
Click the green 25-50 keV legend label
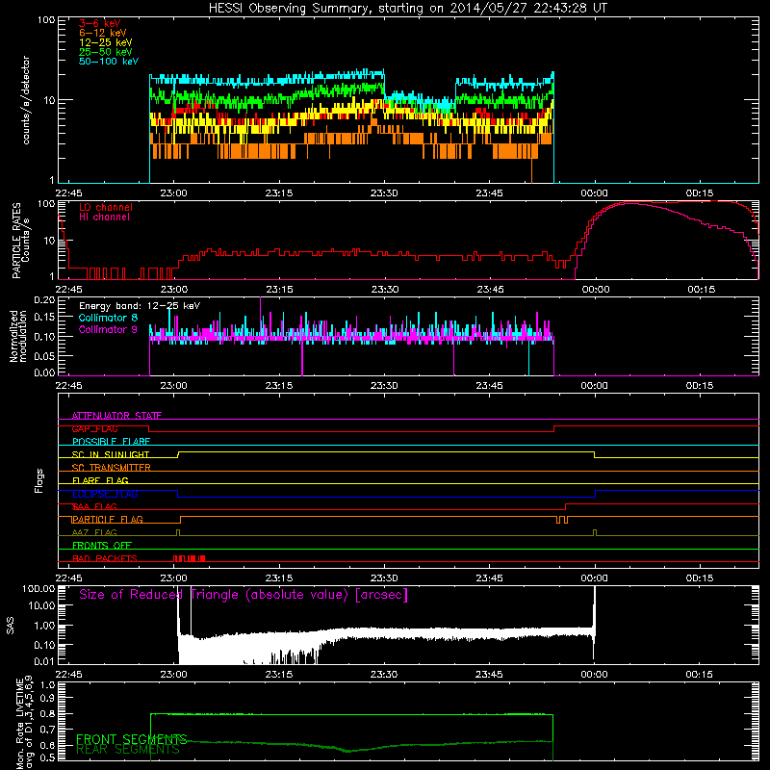click(105, 52)
